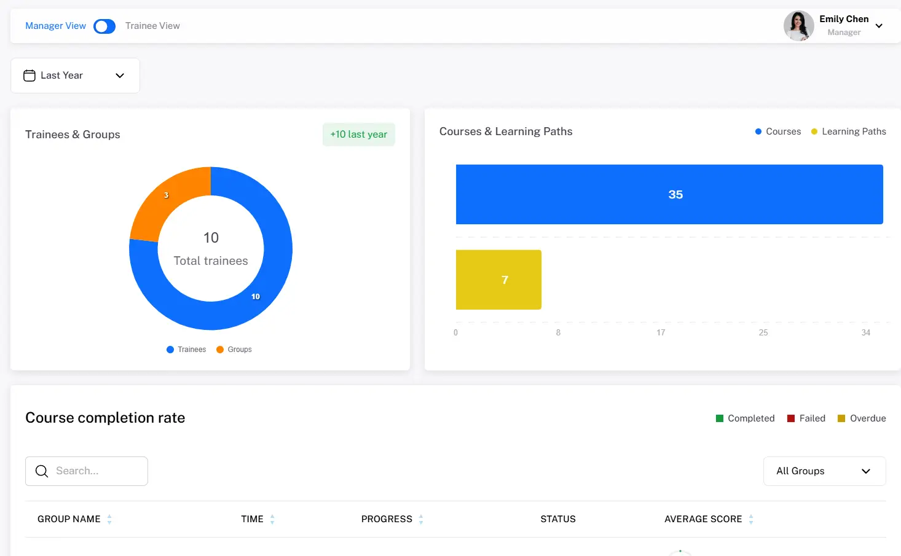Click the red Failed legend square
901x556 pixels.
coord(790,418)
